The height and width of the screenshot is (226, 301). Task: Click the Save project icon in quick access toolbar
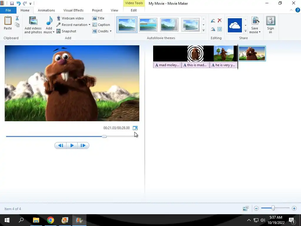coord(12,4)
